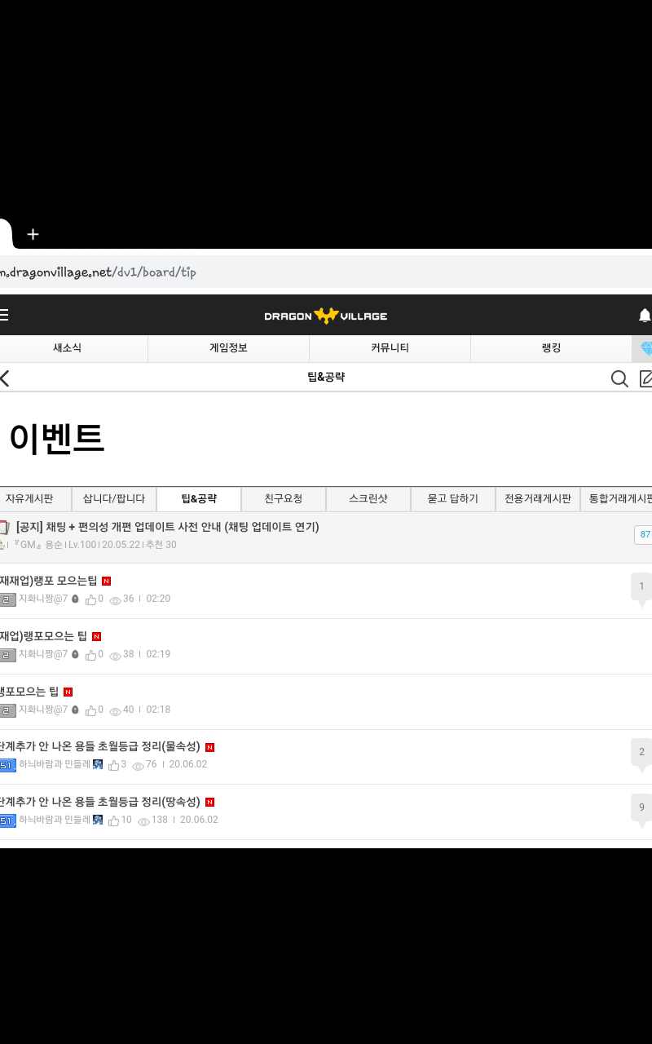Click the 9 comments bubble
Viewport: 652px width, 1044px height.
(641, 807)
